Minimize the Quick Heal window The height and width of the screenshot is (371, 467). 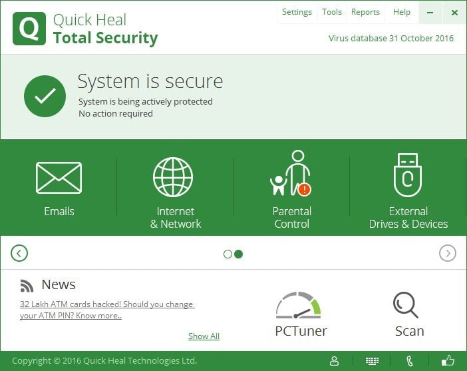[x=430, y=12]
